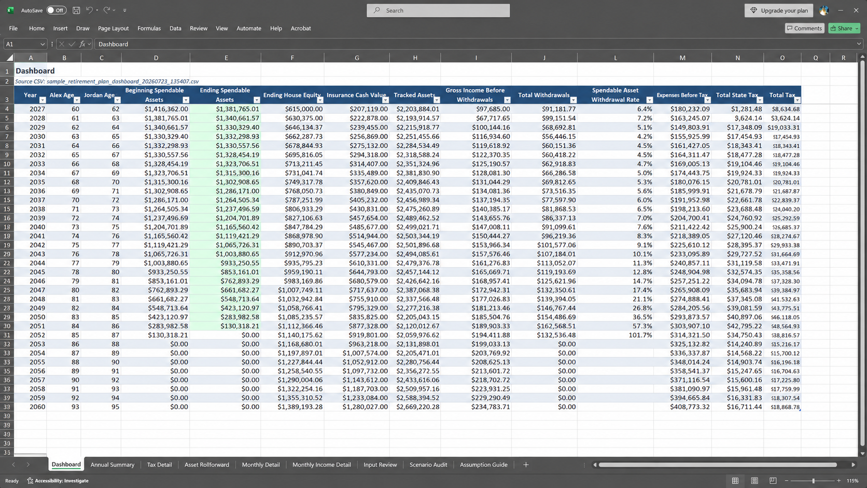Viewport: 867px width, 488px height.
Task: Click the zoom slider handle
Action: click(x=813, y=481)
